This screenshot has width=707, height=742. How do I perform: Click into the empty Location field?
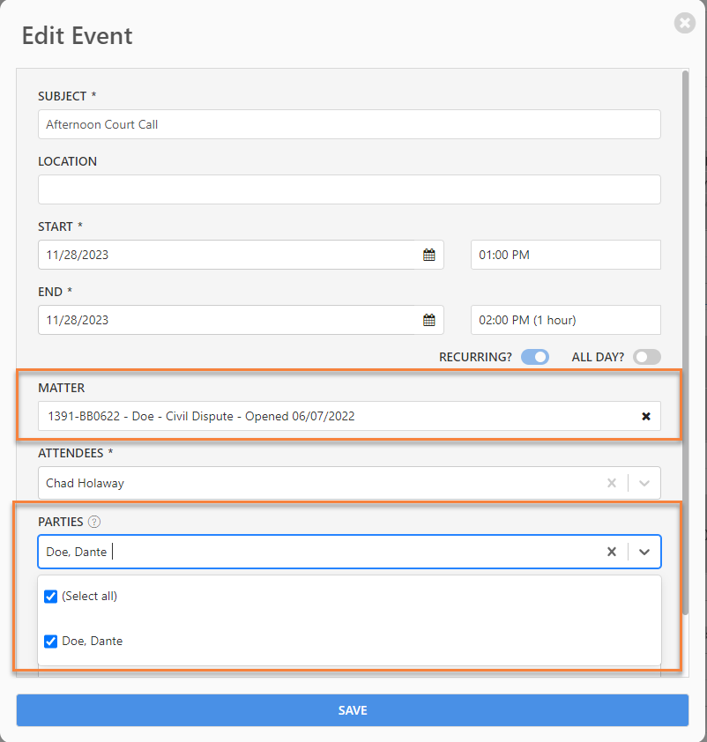pyautogui.click(x=349, y=189)
